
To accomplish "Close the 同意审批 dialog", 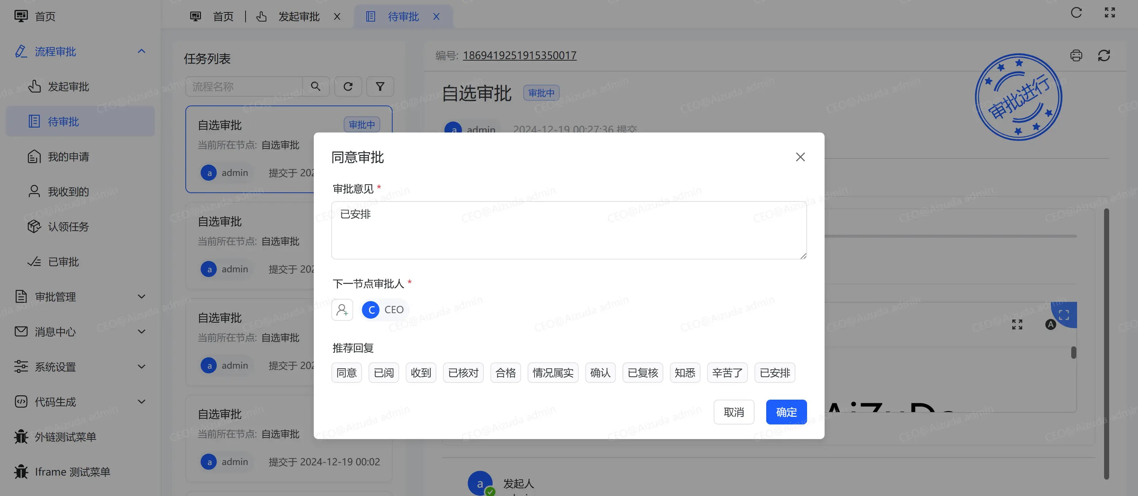I will (x=800, y=157).
